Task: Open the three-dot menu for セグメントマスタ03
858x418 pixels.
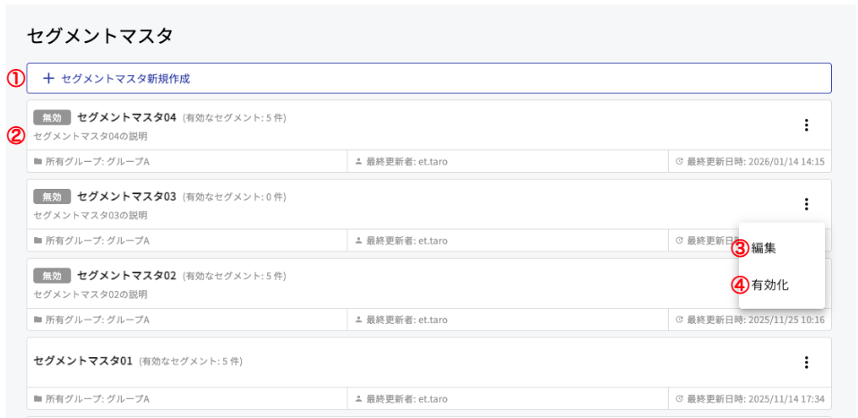Action: pyautogui.click(x=805, y=204)
